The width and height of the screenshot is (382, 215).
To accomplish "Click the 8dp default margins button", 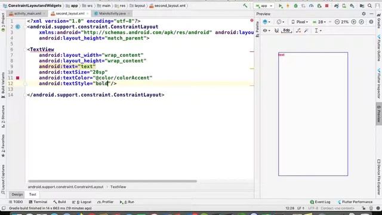I will coord(286,30).
